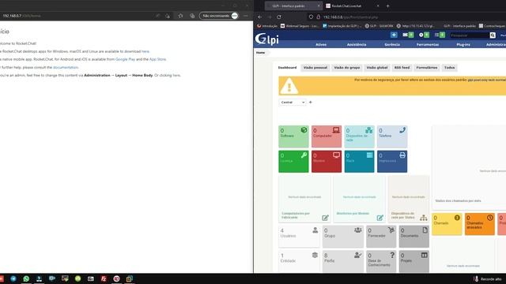Open the Webmail Seguro bookmark
Screen dimensions: 506x284
tap(300, 26)
